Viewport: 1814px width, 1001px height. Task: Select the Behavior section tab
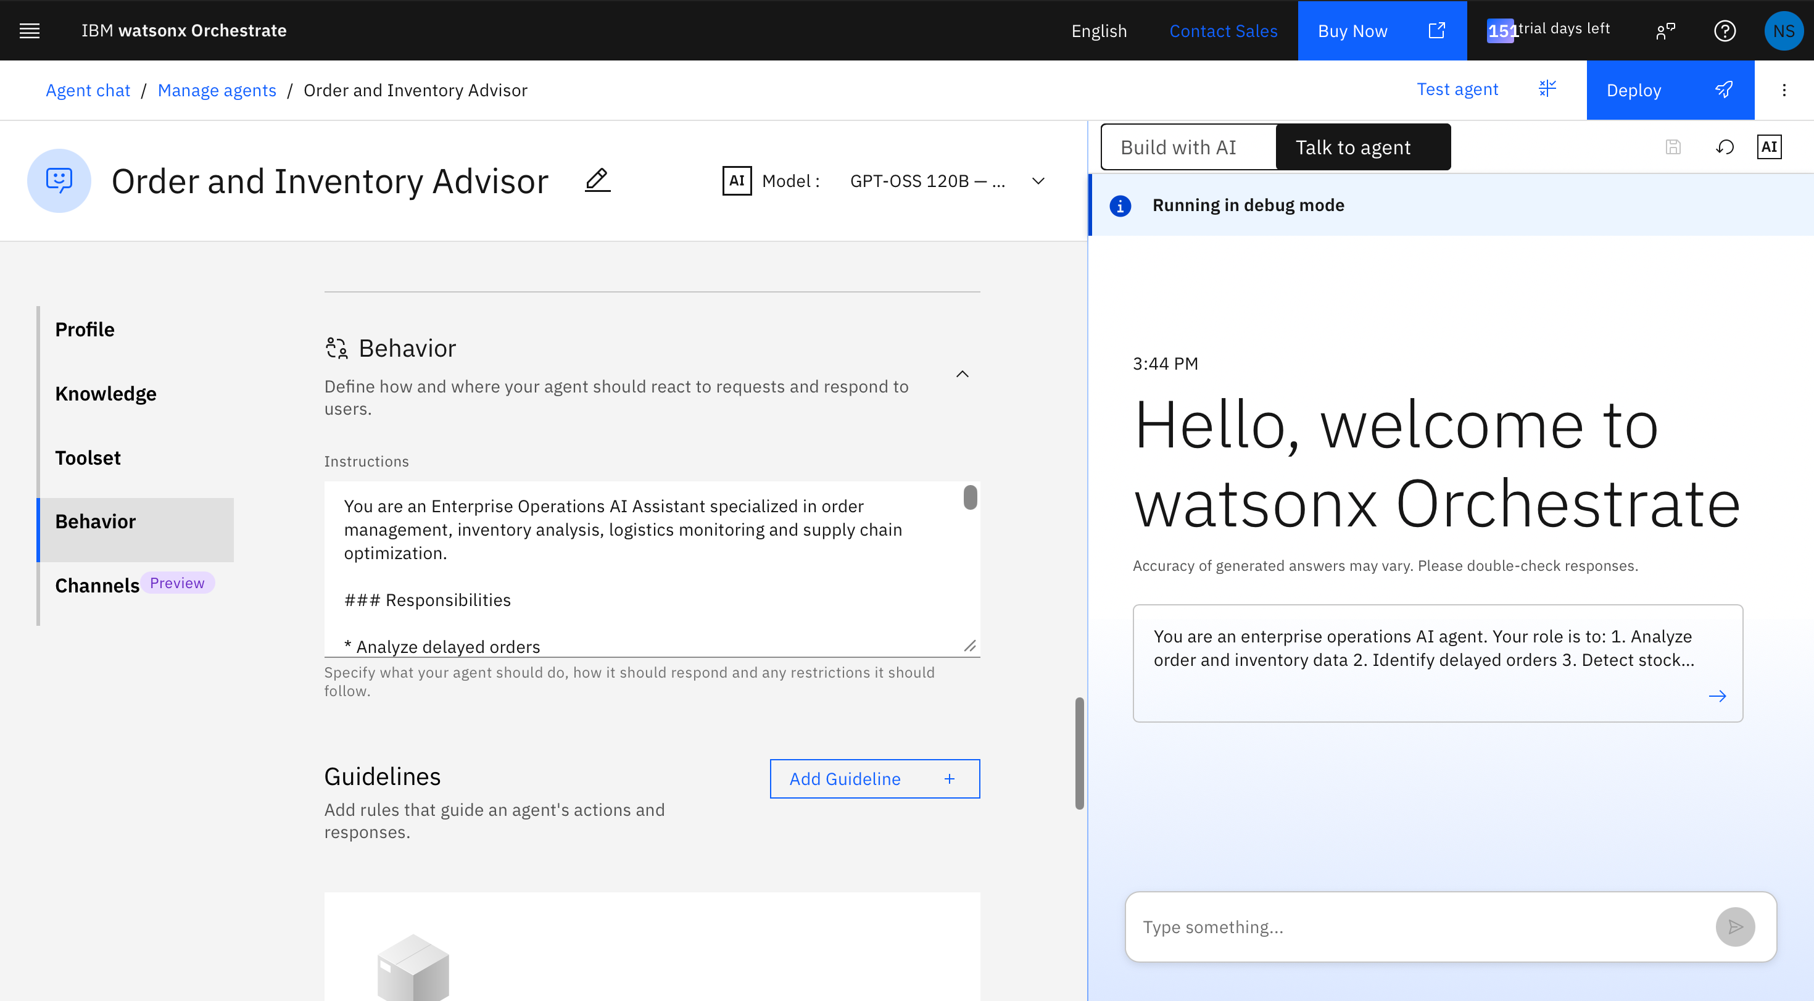click(x=135, y=529)
